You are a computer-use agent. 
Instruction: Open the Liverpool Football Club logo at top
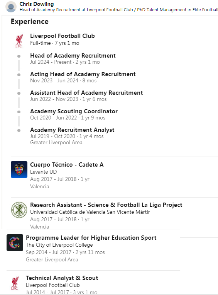19,41
